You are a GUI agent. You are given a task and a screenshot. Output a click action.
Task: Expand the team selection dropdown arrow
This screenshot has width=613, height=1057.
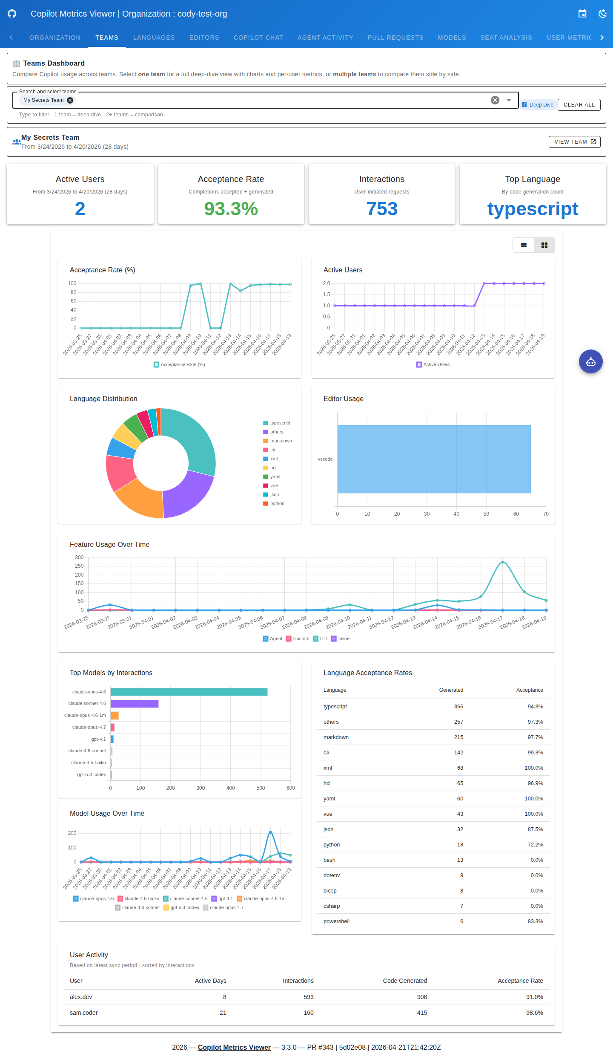509,100
